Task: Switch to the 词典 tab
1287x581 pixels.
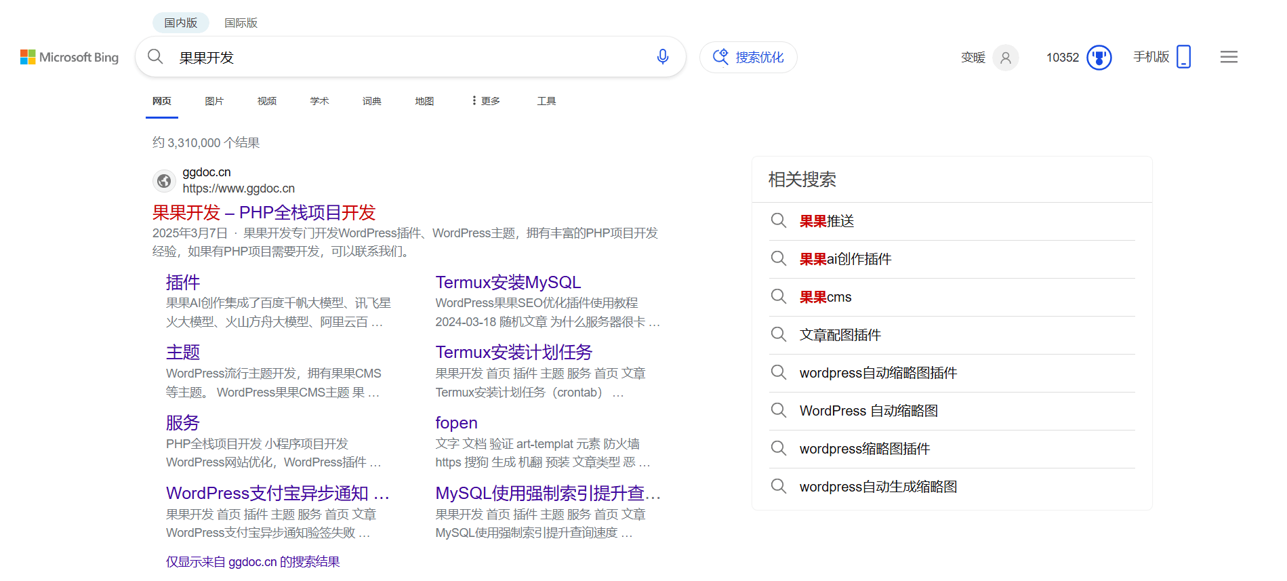Action: click(x=372, y=101)
